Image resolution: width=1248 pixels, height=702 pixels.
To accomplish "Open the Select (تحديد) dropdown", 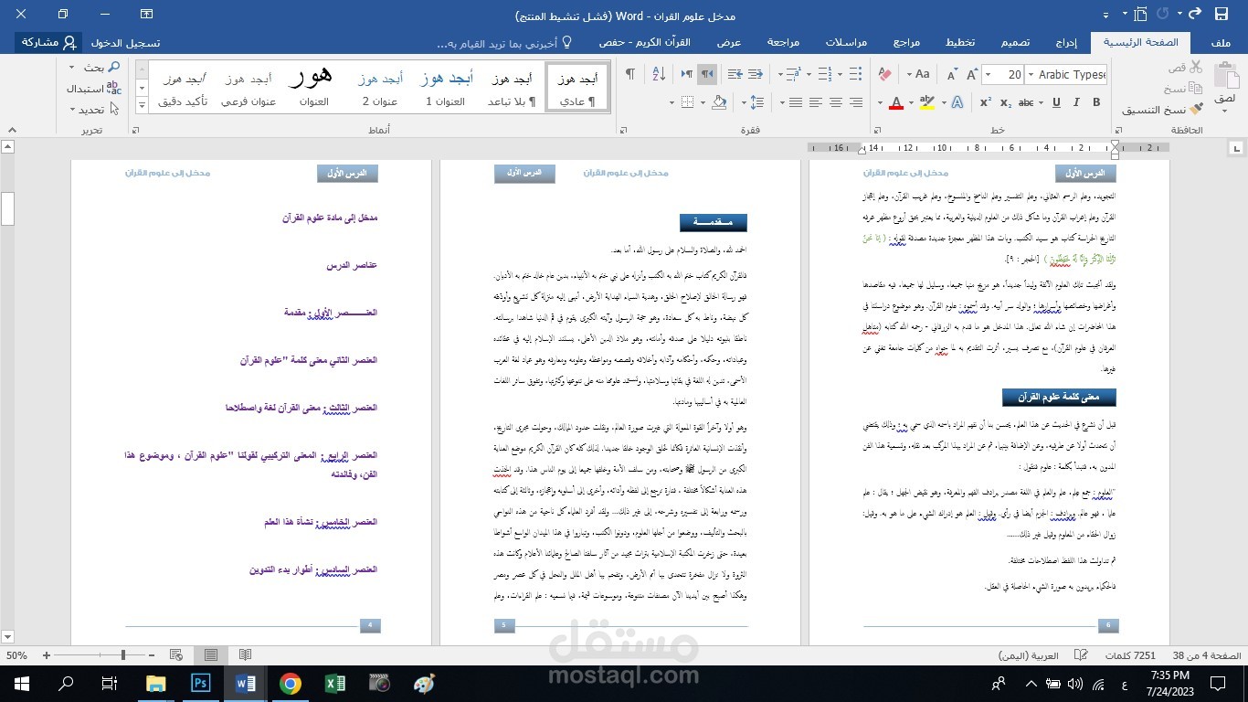I will (x=94, y=110).
